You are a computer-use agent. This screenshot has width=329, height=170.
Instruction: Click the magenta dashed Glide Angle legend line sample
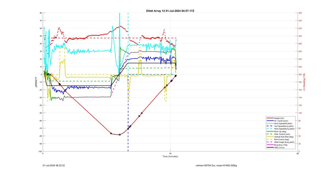click(x=270, y=142)
